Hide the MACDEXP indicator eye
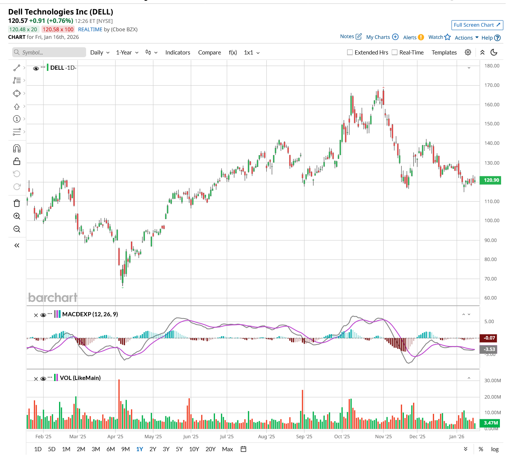Screen dimensions: 506x455 [43, 315]
